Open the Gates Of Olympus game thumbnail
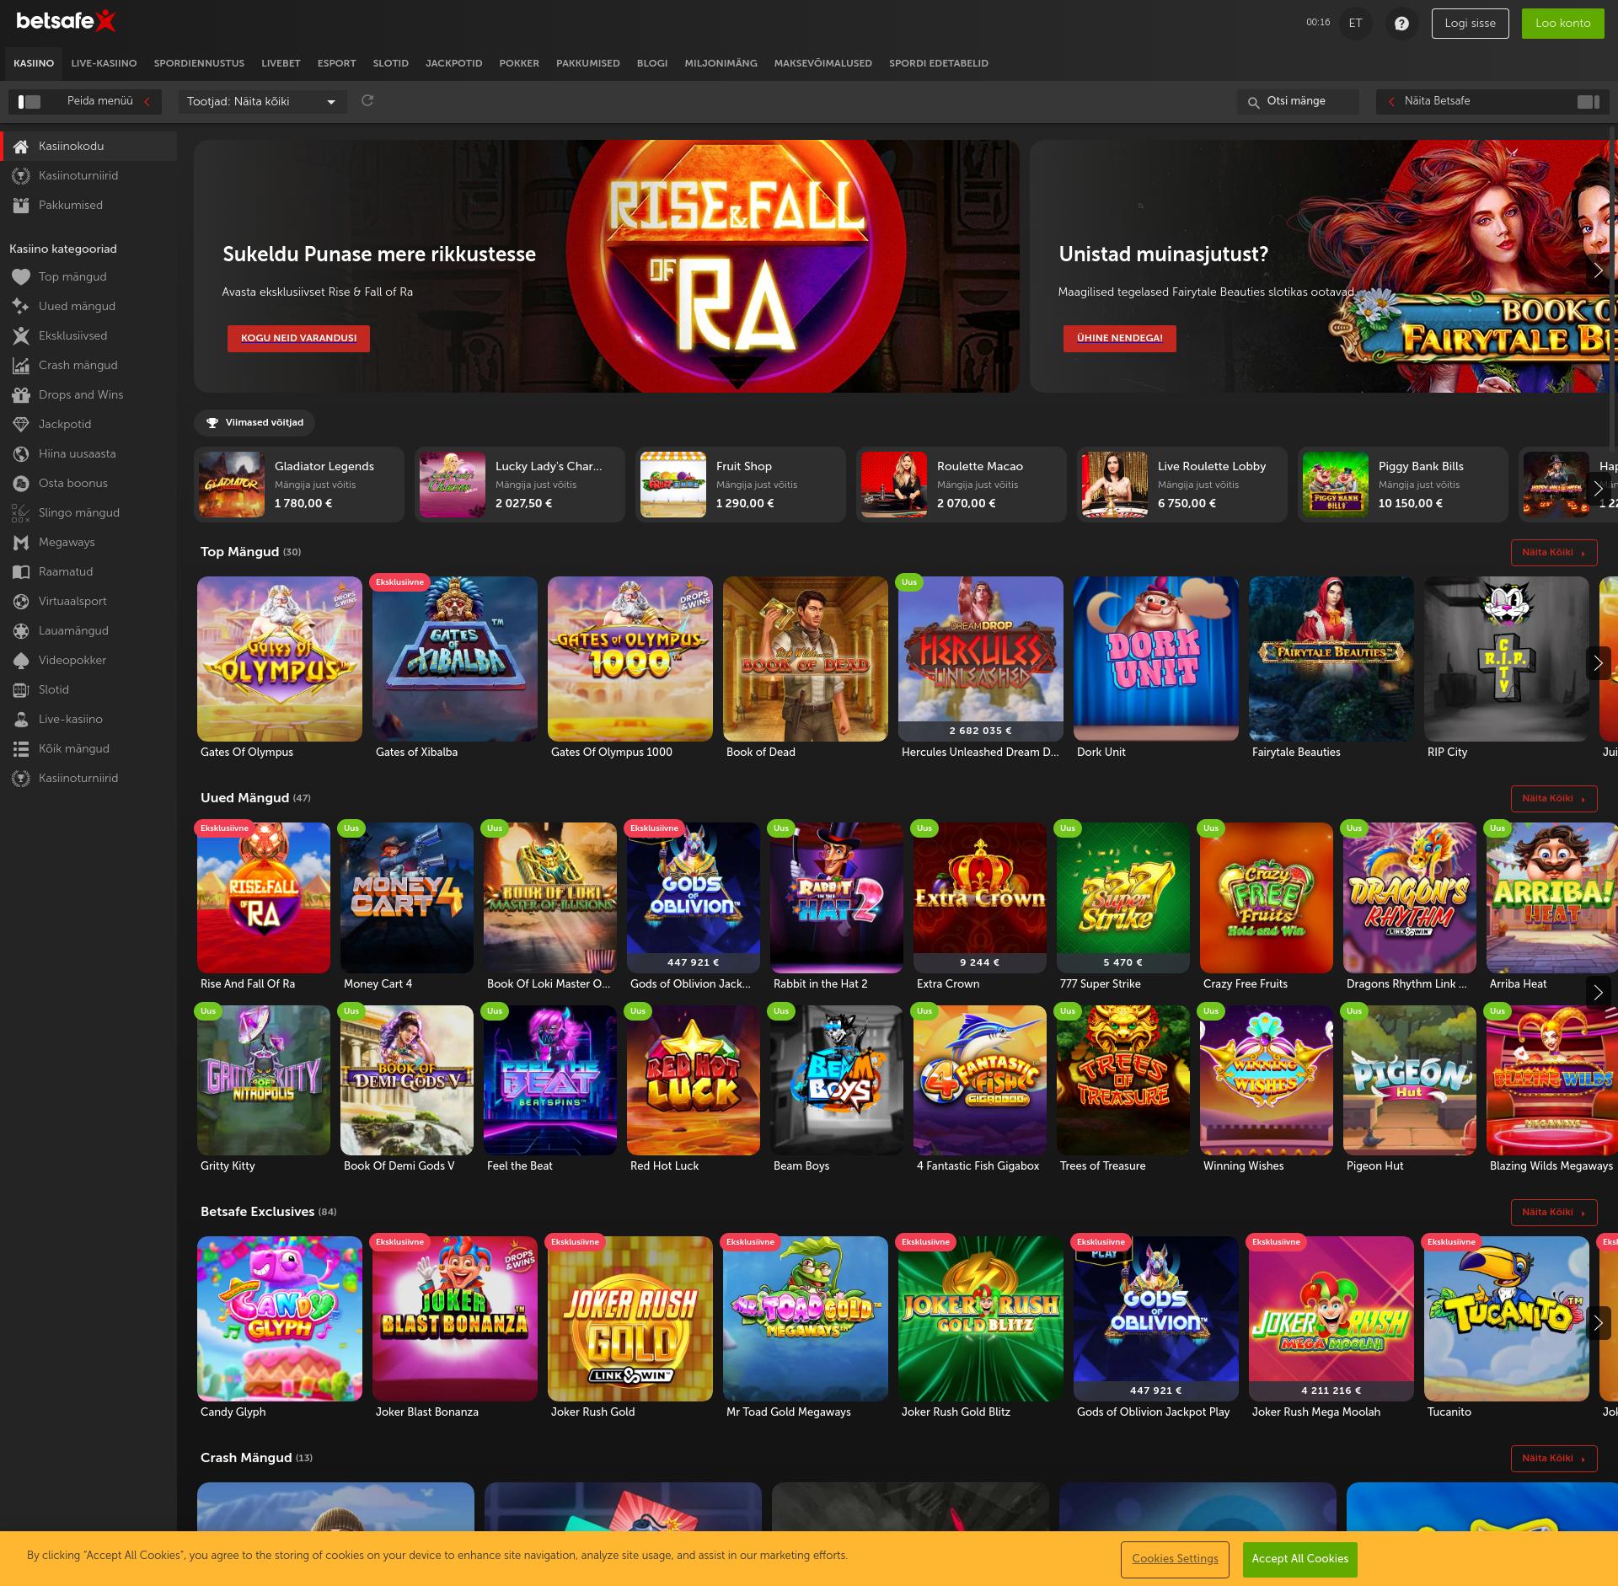1618x1586 pixels. [279, 659]
